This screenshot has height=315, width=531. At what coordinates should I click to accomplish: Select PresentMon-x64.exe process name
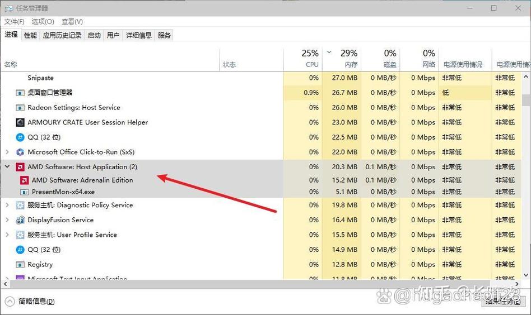[63, 192]
